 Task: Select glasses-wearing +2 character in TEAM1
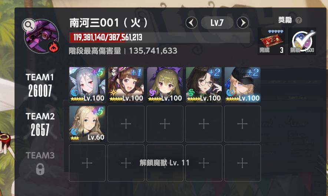pyautogui.click(x=204, y=85)
